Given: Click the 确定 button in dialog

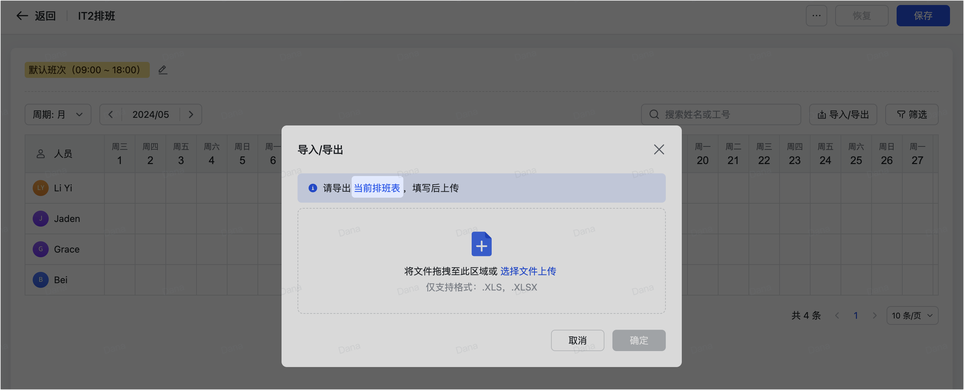Looking at the screenshot, I should [638, 340].
